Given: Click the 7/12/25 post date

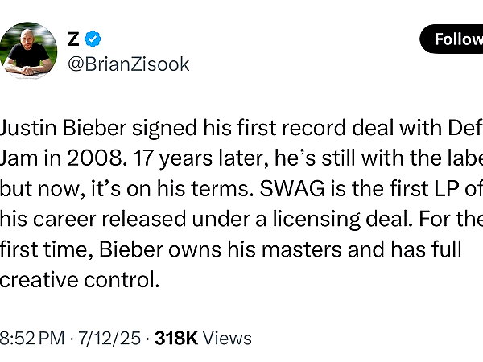Looking at the screenshot, I should (x=109, y=338).
